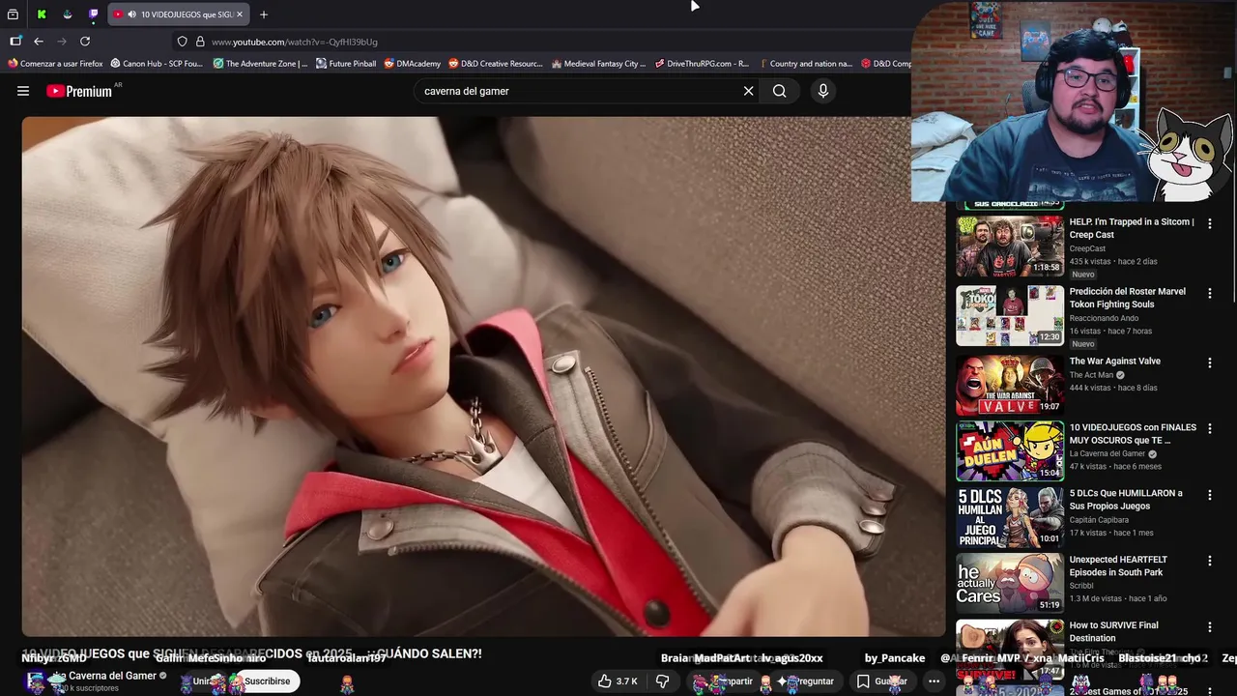Screen dimensions: 1237x696
Task: Open a new browser tab
Action: (264, 14)
